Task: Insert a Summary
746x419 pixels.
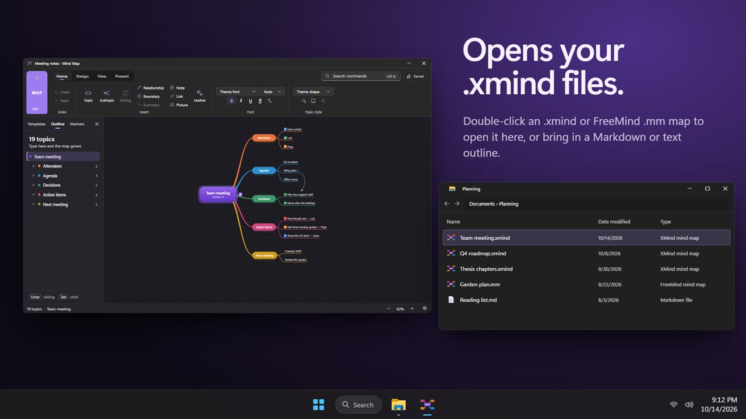Action: point(148,105)
